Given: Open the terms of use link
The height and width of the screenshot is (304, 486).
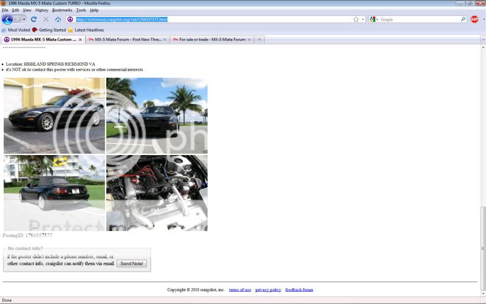Looking at the screenshot, I should click(x=240, y=290).
